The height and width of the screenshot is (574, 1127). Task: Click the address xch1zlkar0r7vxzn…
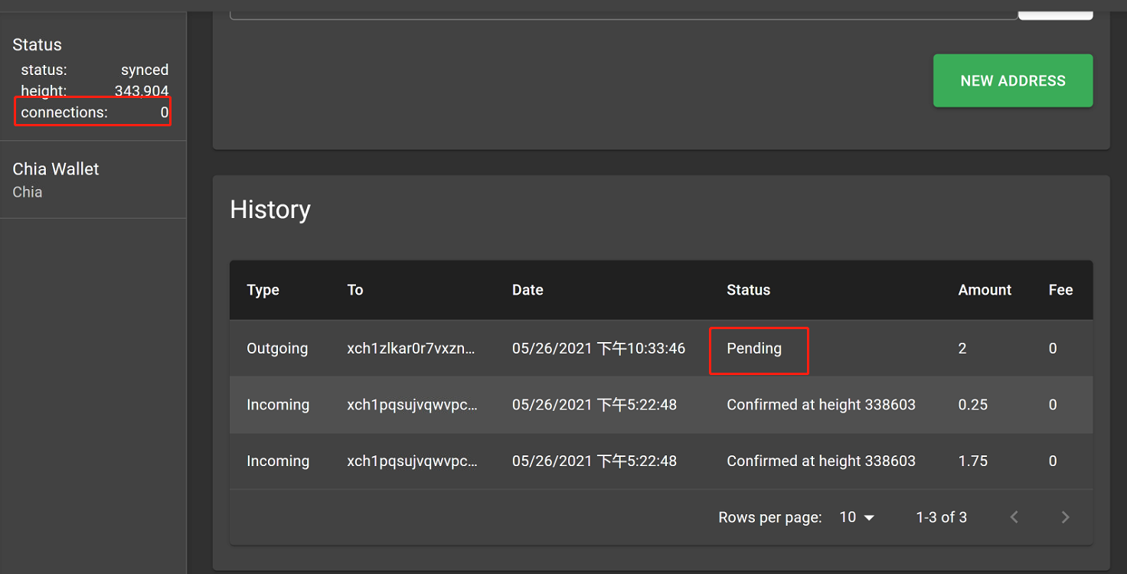click(411, 348)
